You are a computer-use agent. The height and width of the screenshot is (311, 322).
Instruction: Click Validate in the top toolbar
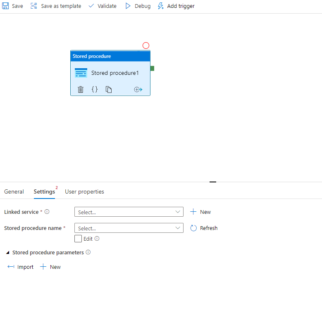click(103, 6)
